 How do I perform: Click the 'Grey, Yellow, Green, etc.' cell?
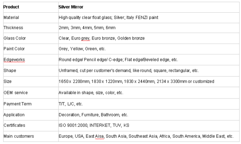82,49
